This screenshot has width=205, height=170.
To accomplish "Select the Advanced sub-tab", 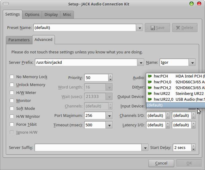I will coord(44,40).
